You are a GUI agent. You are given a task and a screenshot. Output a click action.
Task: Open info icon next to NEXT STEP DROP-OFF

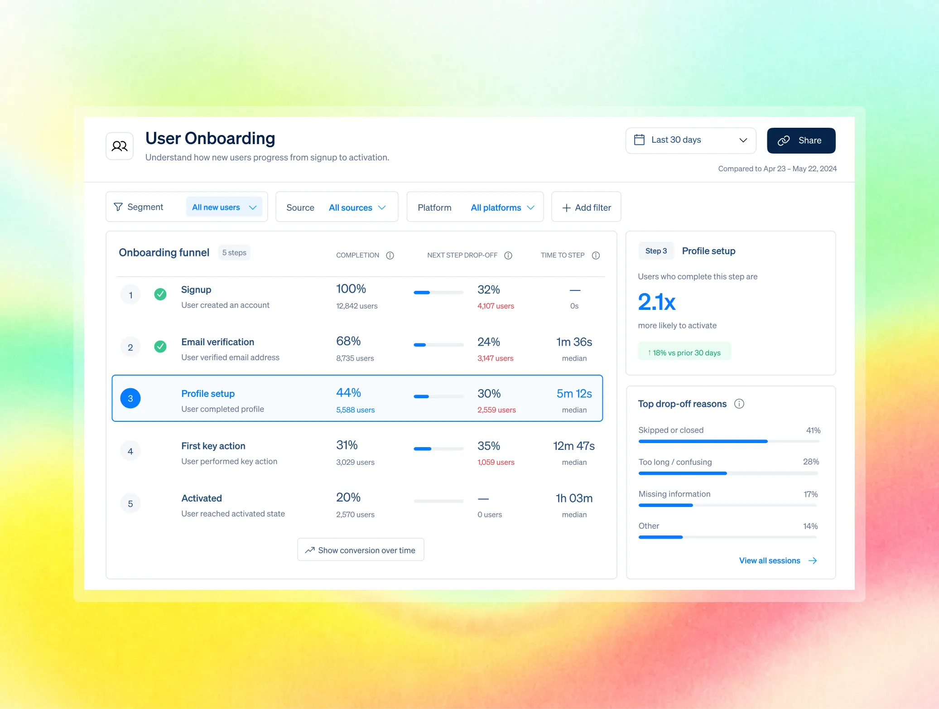(508, 256)
